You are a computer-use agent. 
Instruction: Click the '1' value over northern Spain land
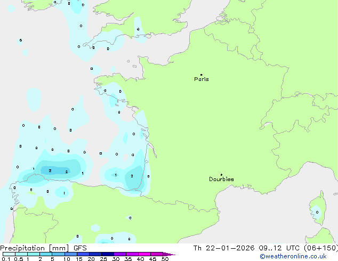(64, 193)
